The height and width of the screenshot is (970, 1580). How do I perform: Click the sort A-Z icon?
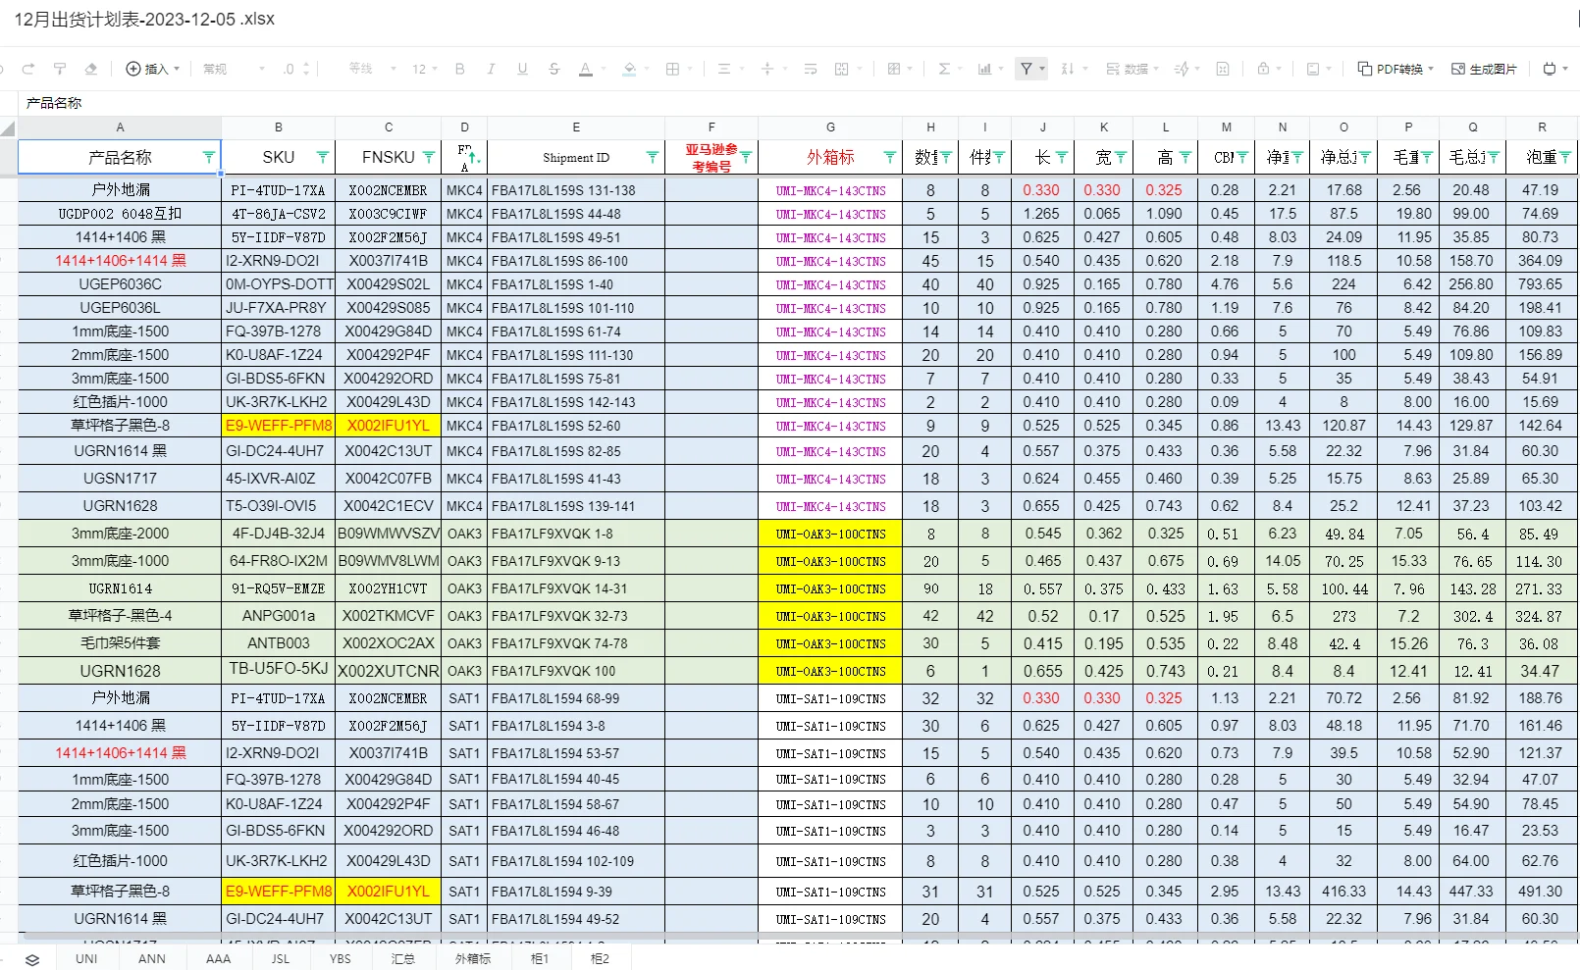[x=1068, y=69]
